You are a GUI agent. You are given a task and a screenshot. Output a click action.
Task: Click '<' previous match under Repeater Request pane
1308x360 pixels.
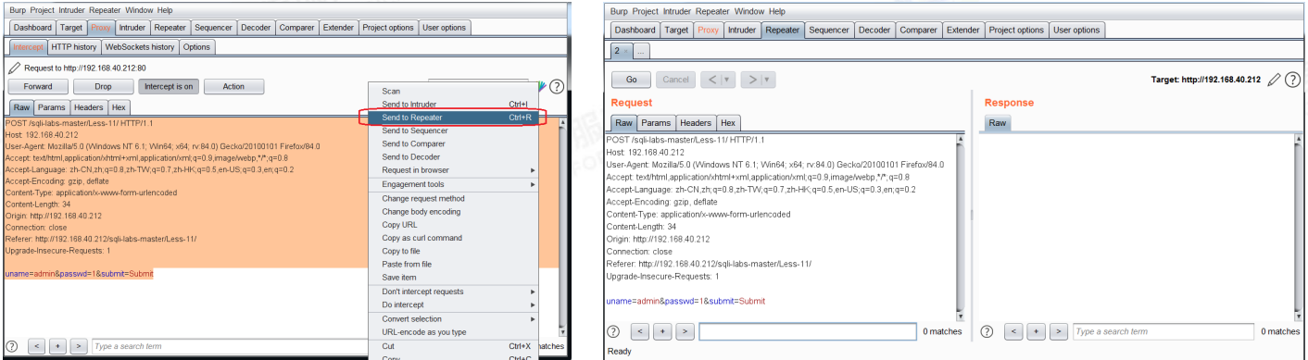tap(640, 331)
